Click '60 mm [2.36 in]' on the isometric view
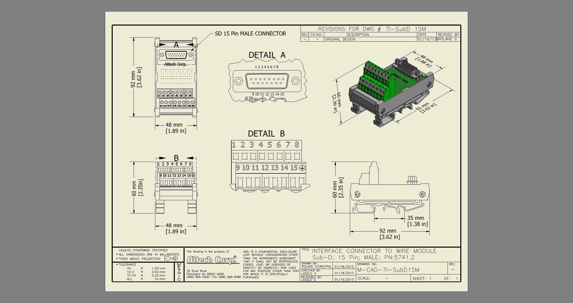 point(336,103)
